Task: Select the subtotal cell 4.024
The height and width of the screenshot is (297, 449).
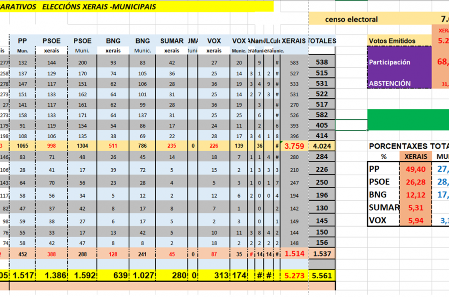Action: click(322, 146)
